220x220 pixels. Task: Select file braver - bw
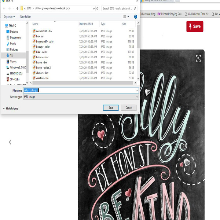point(41,62)
